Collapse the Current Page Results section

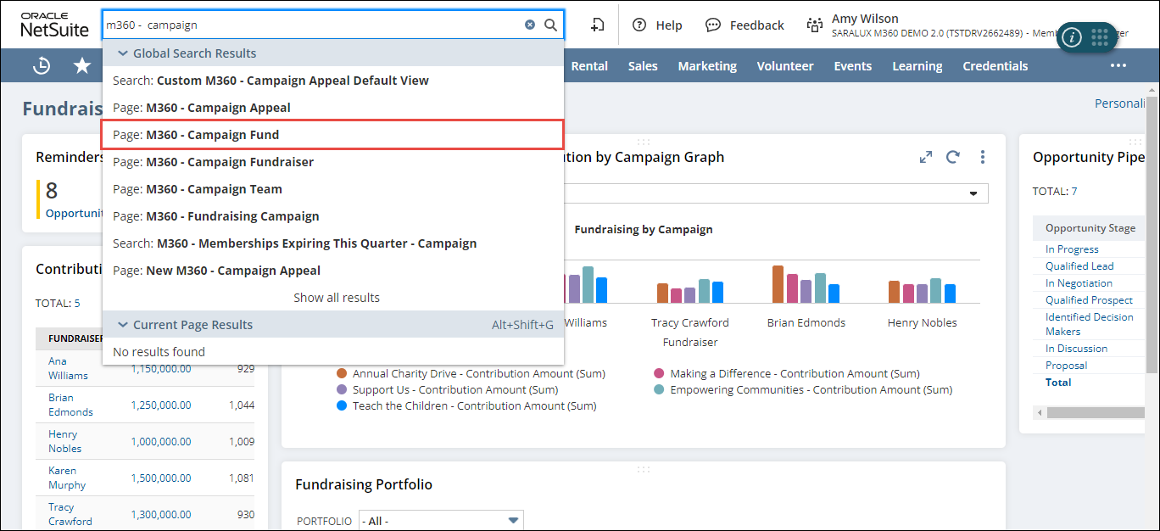coord(123,325)
